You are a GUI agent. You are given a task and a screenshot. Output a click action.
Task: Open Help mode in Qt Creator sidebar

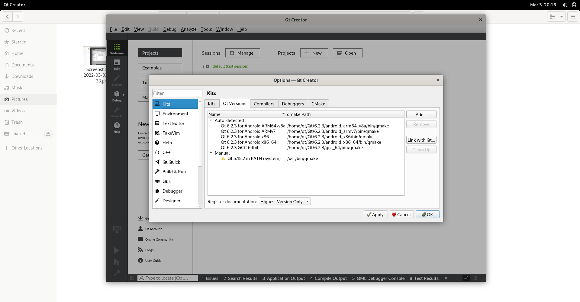[x=117, y=127]
